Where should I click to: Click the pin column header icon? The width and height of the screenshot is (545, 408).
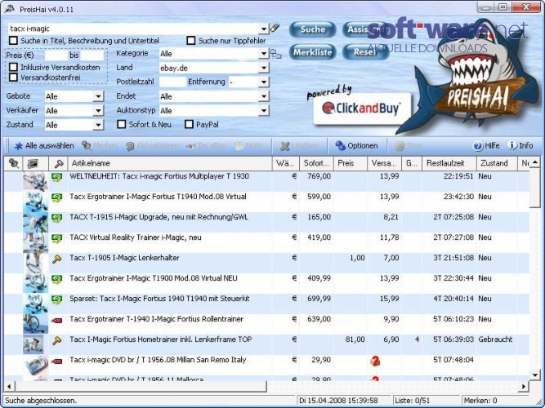coord(14,163)
